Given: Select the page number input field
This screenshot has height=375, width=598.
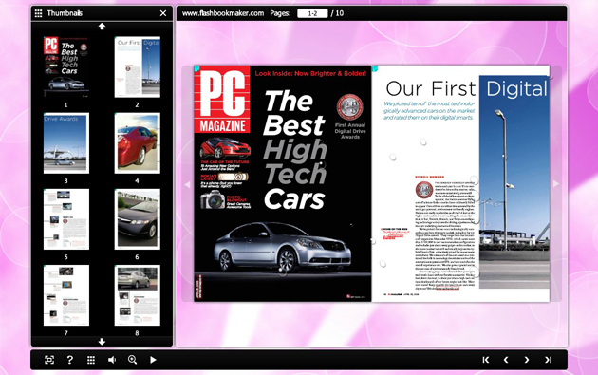Looking at the screenshot, I should [x=312, y=13].
